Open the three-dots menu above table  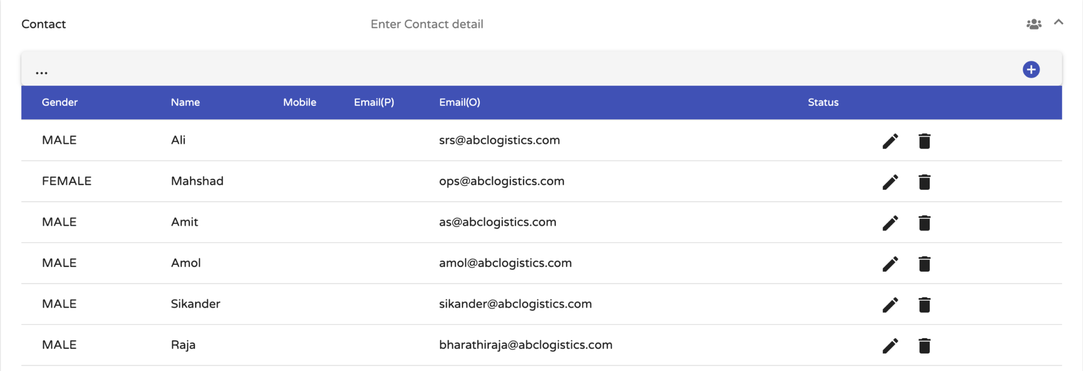tap(42, 73)
